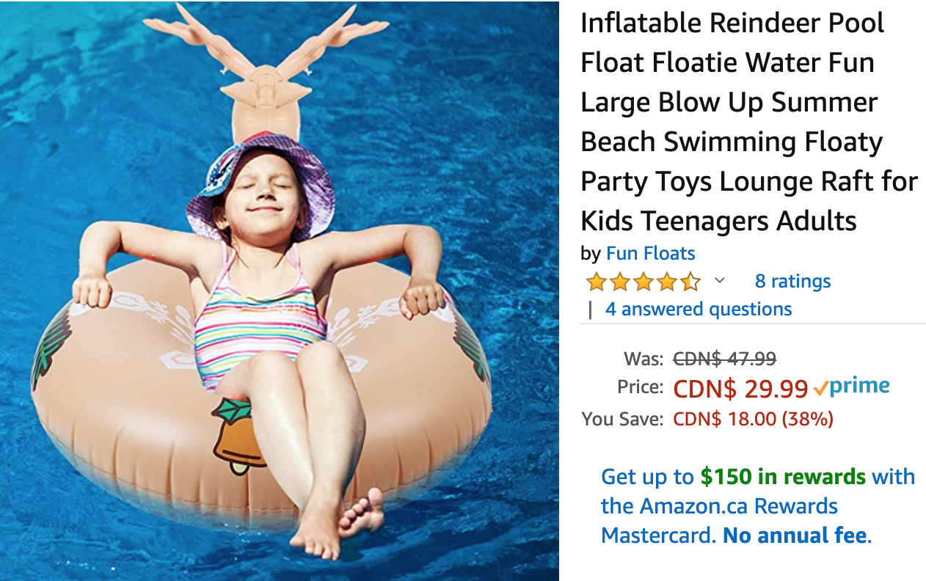Click the first gold star in the rating
This screenshot has height=581, width=926.
click(x=596, y=282)
